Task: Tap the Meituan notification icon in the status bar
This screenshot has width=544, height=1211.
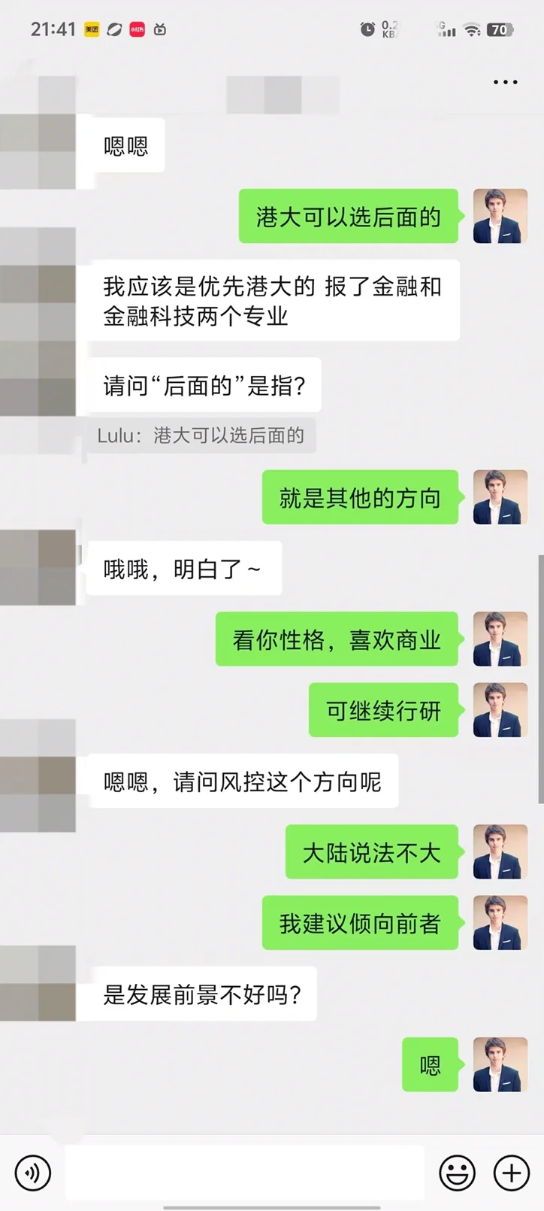Action: click(x=92, y=29)
